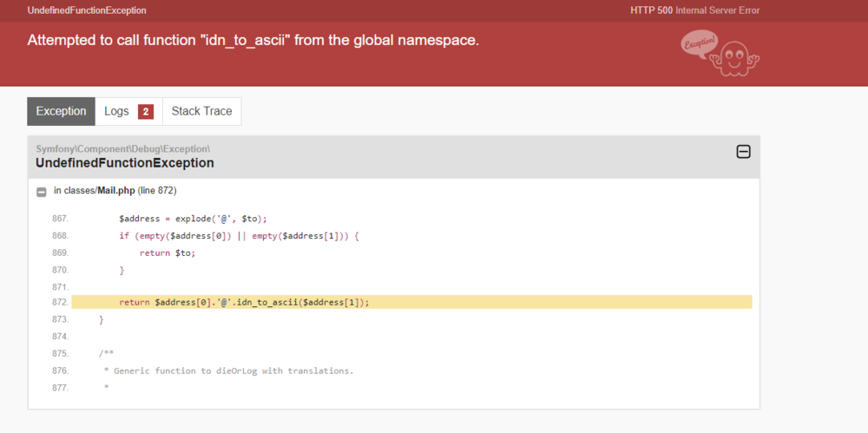Open the Exception tab
This screenshot has width=868, height=433.
click(x=61, y=111)
